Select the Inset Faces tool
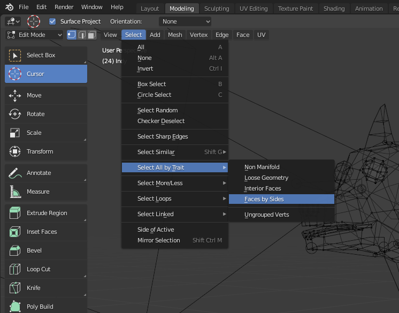Screen dimensions: 399x313 tap(45, 232)
